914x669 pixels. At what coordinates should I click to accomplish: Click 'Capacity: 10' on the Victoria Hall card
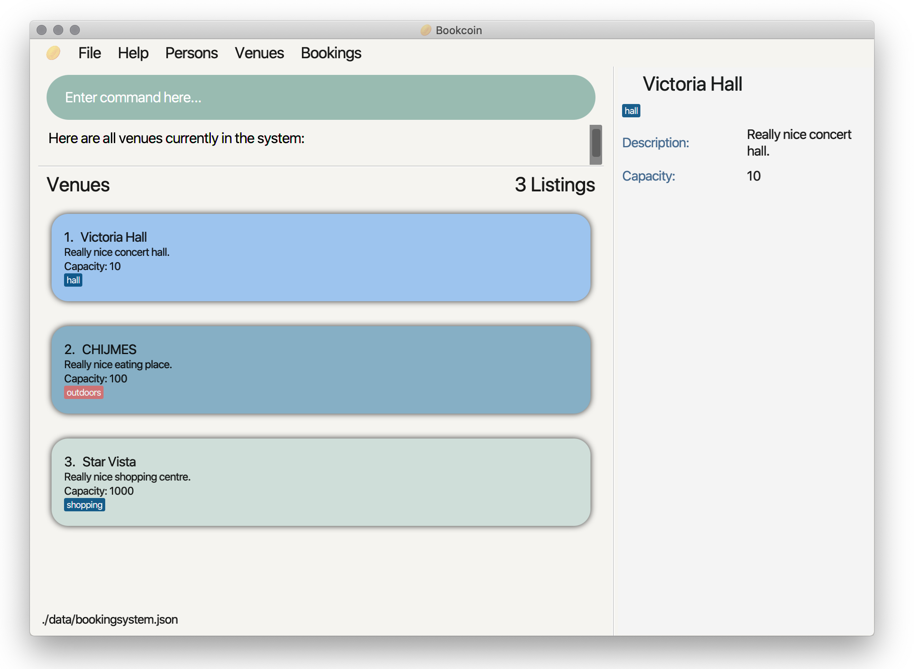[92, 266]
